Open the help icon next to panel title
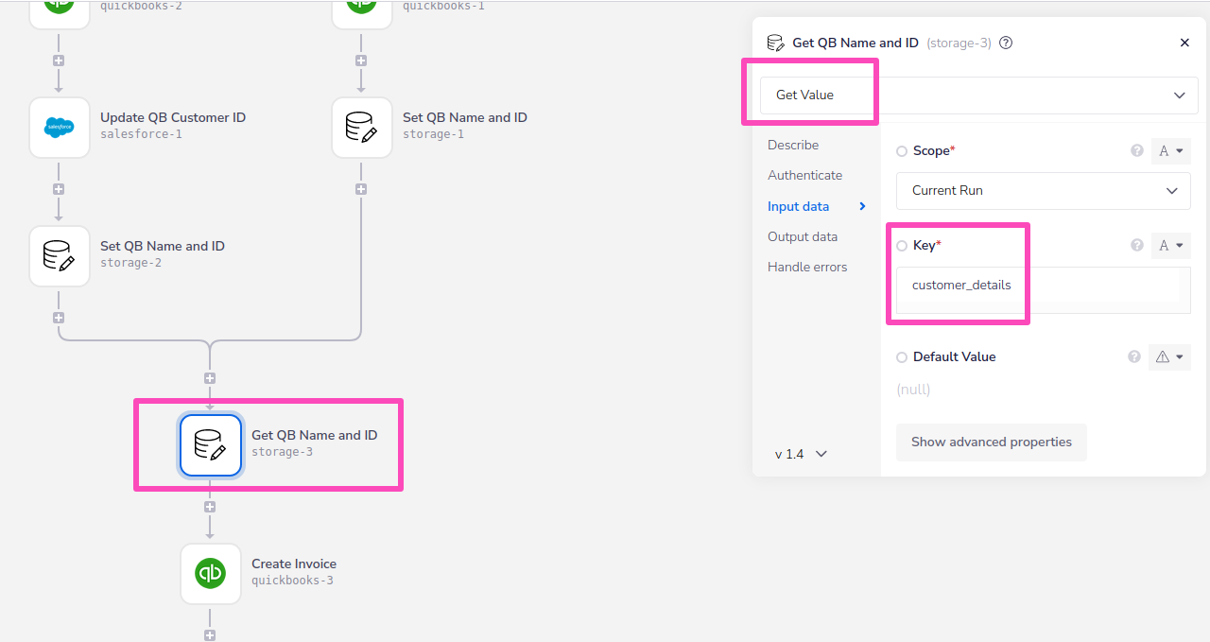1210x642 pixels. 1006,43
